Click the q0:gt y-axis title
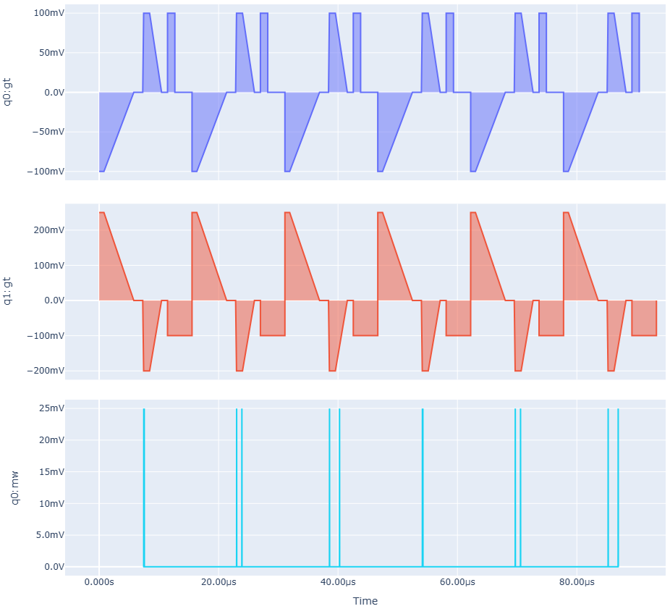Image resolution: width=670 pixels, height=614 pixels. (8, 93)
